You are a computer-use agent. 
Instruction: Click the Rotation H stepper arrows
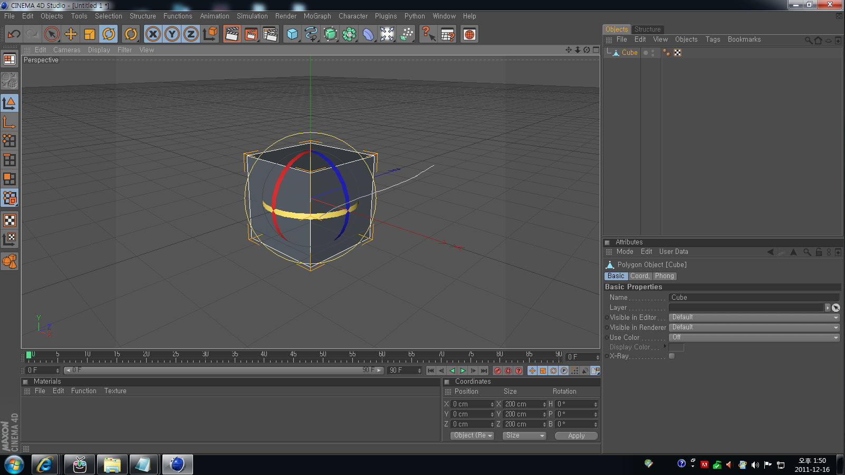coord(596,404)
